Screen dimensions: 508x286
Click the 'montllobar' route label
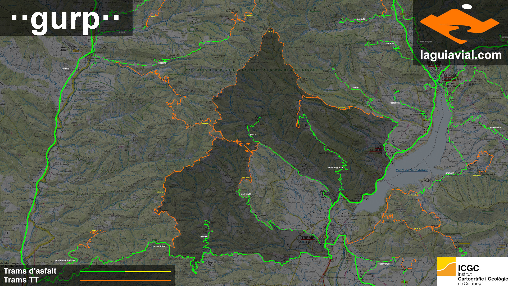point(160,246)
